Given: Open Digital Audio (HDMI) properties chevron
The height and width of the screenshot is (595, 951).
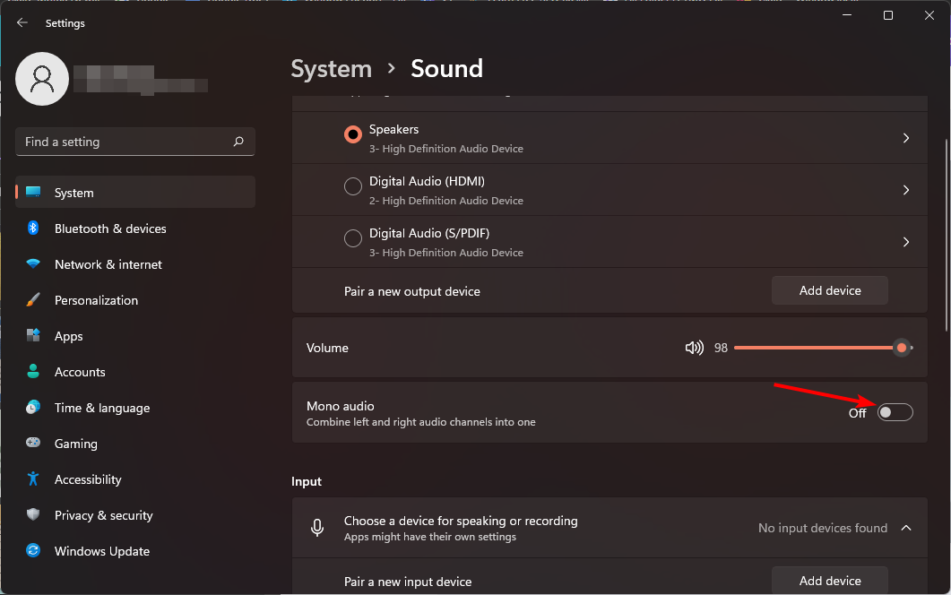Looking at the screenshot, I should pos(906,190).
